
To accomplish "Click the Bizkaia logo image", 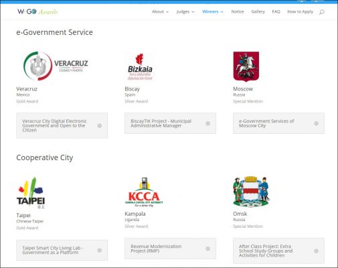I will point(140,66).
